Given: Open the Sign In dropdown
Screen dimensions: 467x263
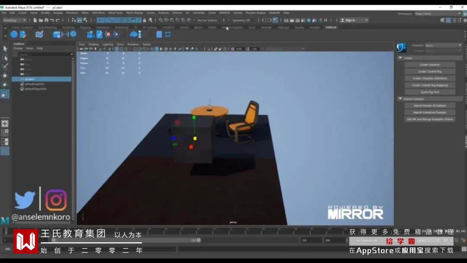Looking at the screenshot, I should click(354, 20).
